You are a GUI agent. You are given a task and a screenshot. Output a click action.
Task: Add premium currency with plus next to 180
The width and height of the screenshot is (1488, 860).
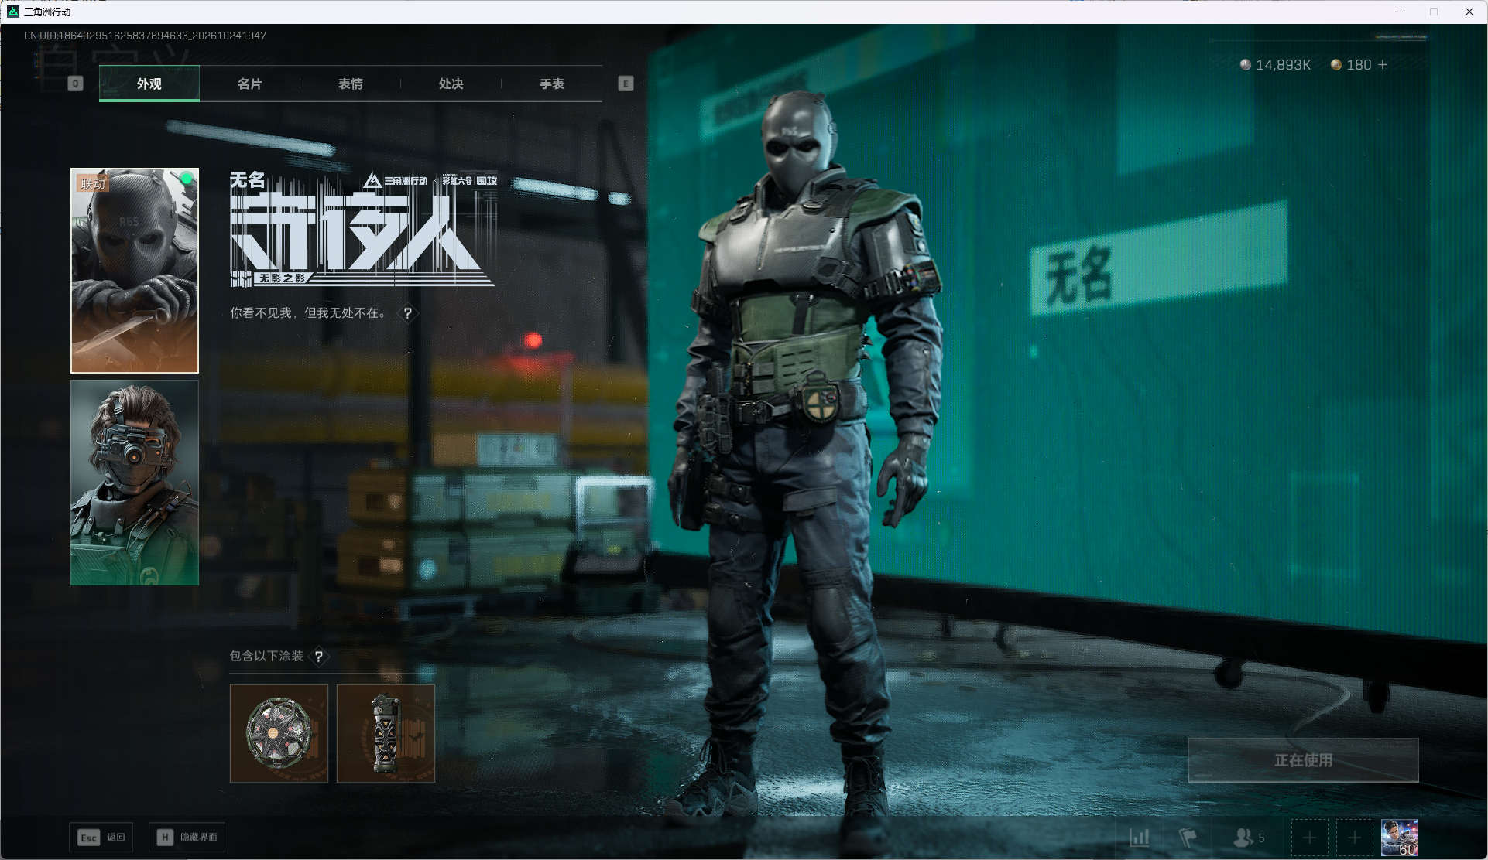click(1383, 65)
